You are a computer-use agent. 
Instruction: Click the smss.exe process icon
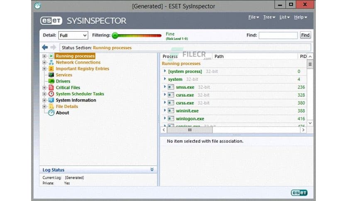171,87
